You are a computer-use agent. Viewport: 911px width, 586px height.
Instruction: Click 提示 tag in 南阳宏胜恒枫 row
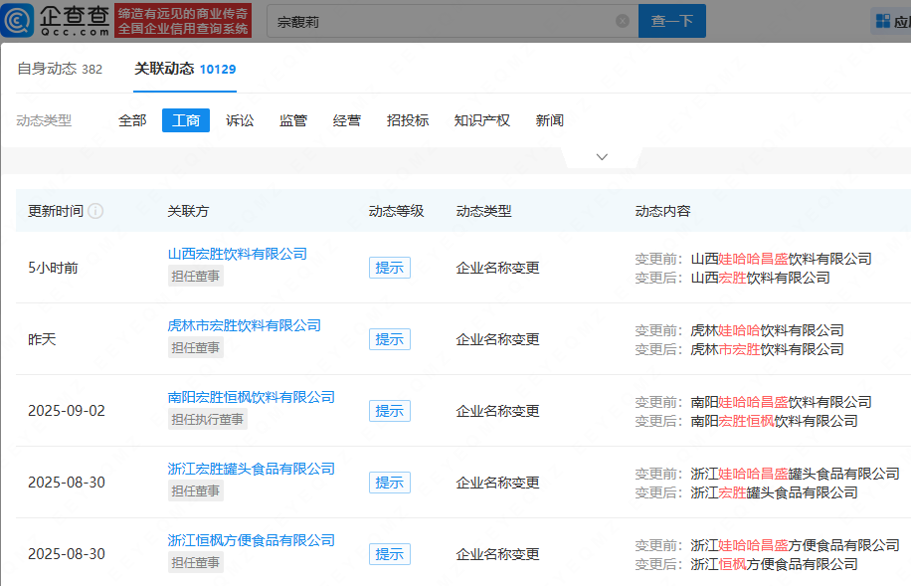(389, 411)
